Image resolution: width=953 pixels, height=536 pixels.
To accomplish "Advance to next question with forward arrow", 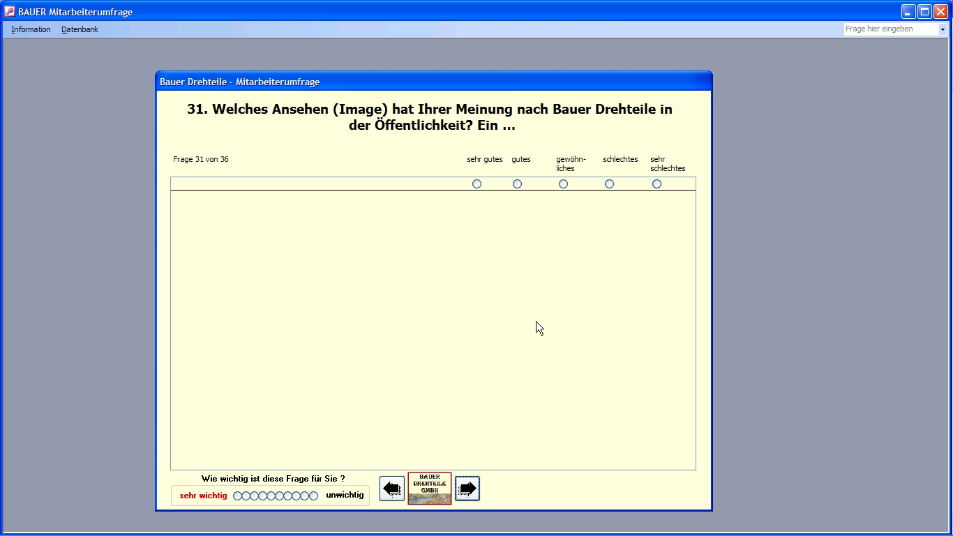I will click(467, 489).
